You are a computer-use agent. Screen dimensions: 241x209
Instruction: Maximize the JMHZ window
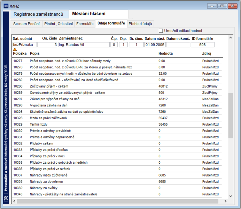click(222, 6)
